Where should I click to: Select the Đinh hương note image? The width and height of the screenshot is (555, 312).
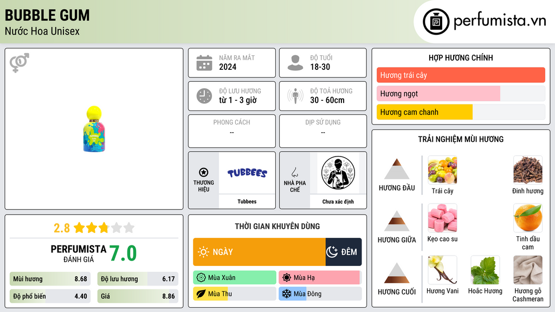pyautogui.click(x=528, y=170)
